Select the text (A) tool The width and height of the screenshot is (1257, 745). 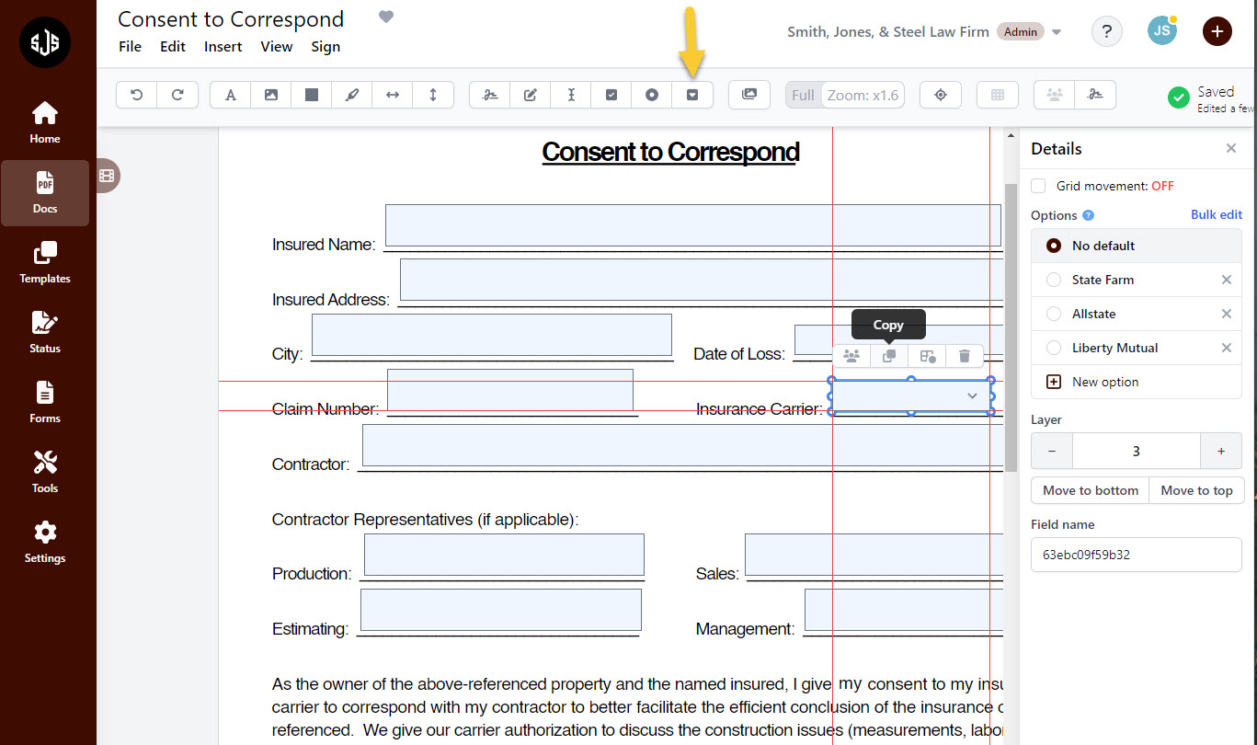point(231,95)
